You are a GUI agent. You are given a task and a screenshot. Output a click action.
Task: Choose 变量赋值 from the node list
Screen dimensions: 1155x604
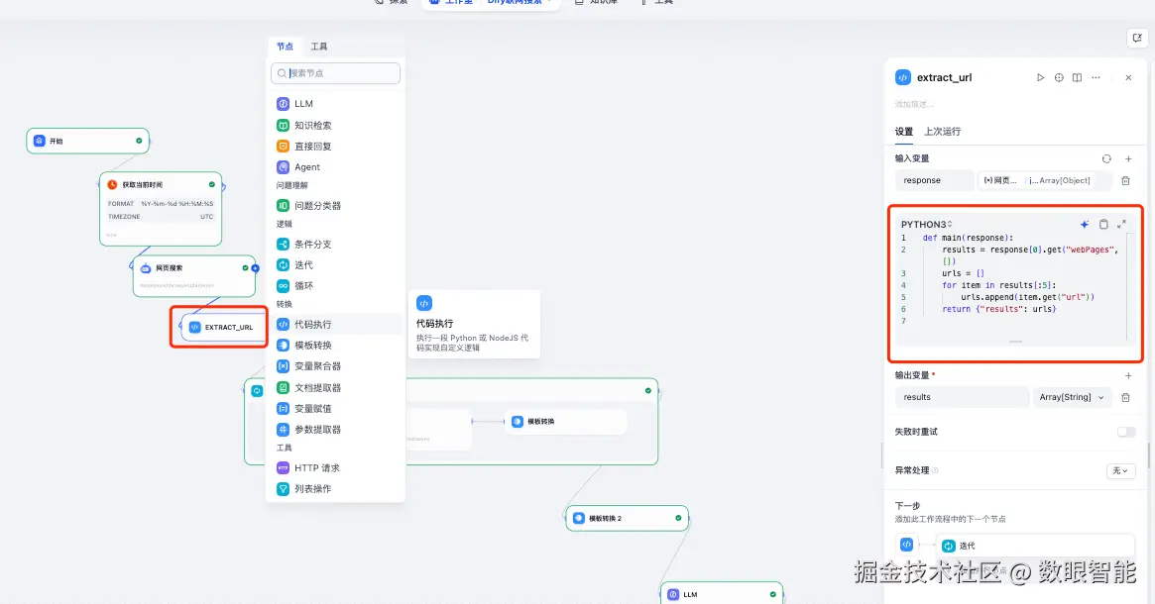337,408
